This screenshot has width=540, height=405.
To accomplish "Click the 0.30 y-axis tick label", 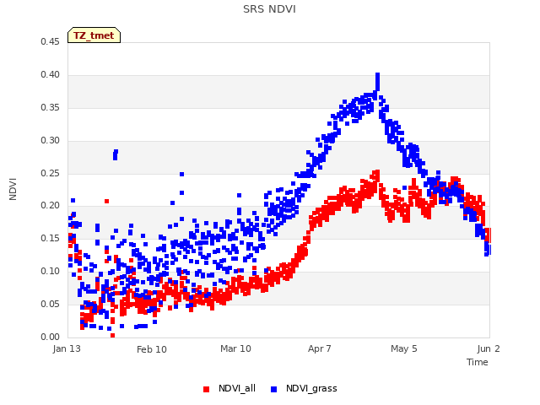I will (x=50, y=141).
